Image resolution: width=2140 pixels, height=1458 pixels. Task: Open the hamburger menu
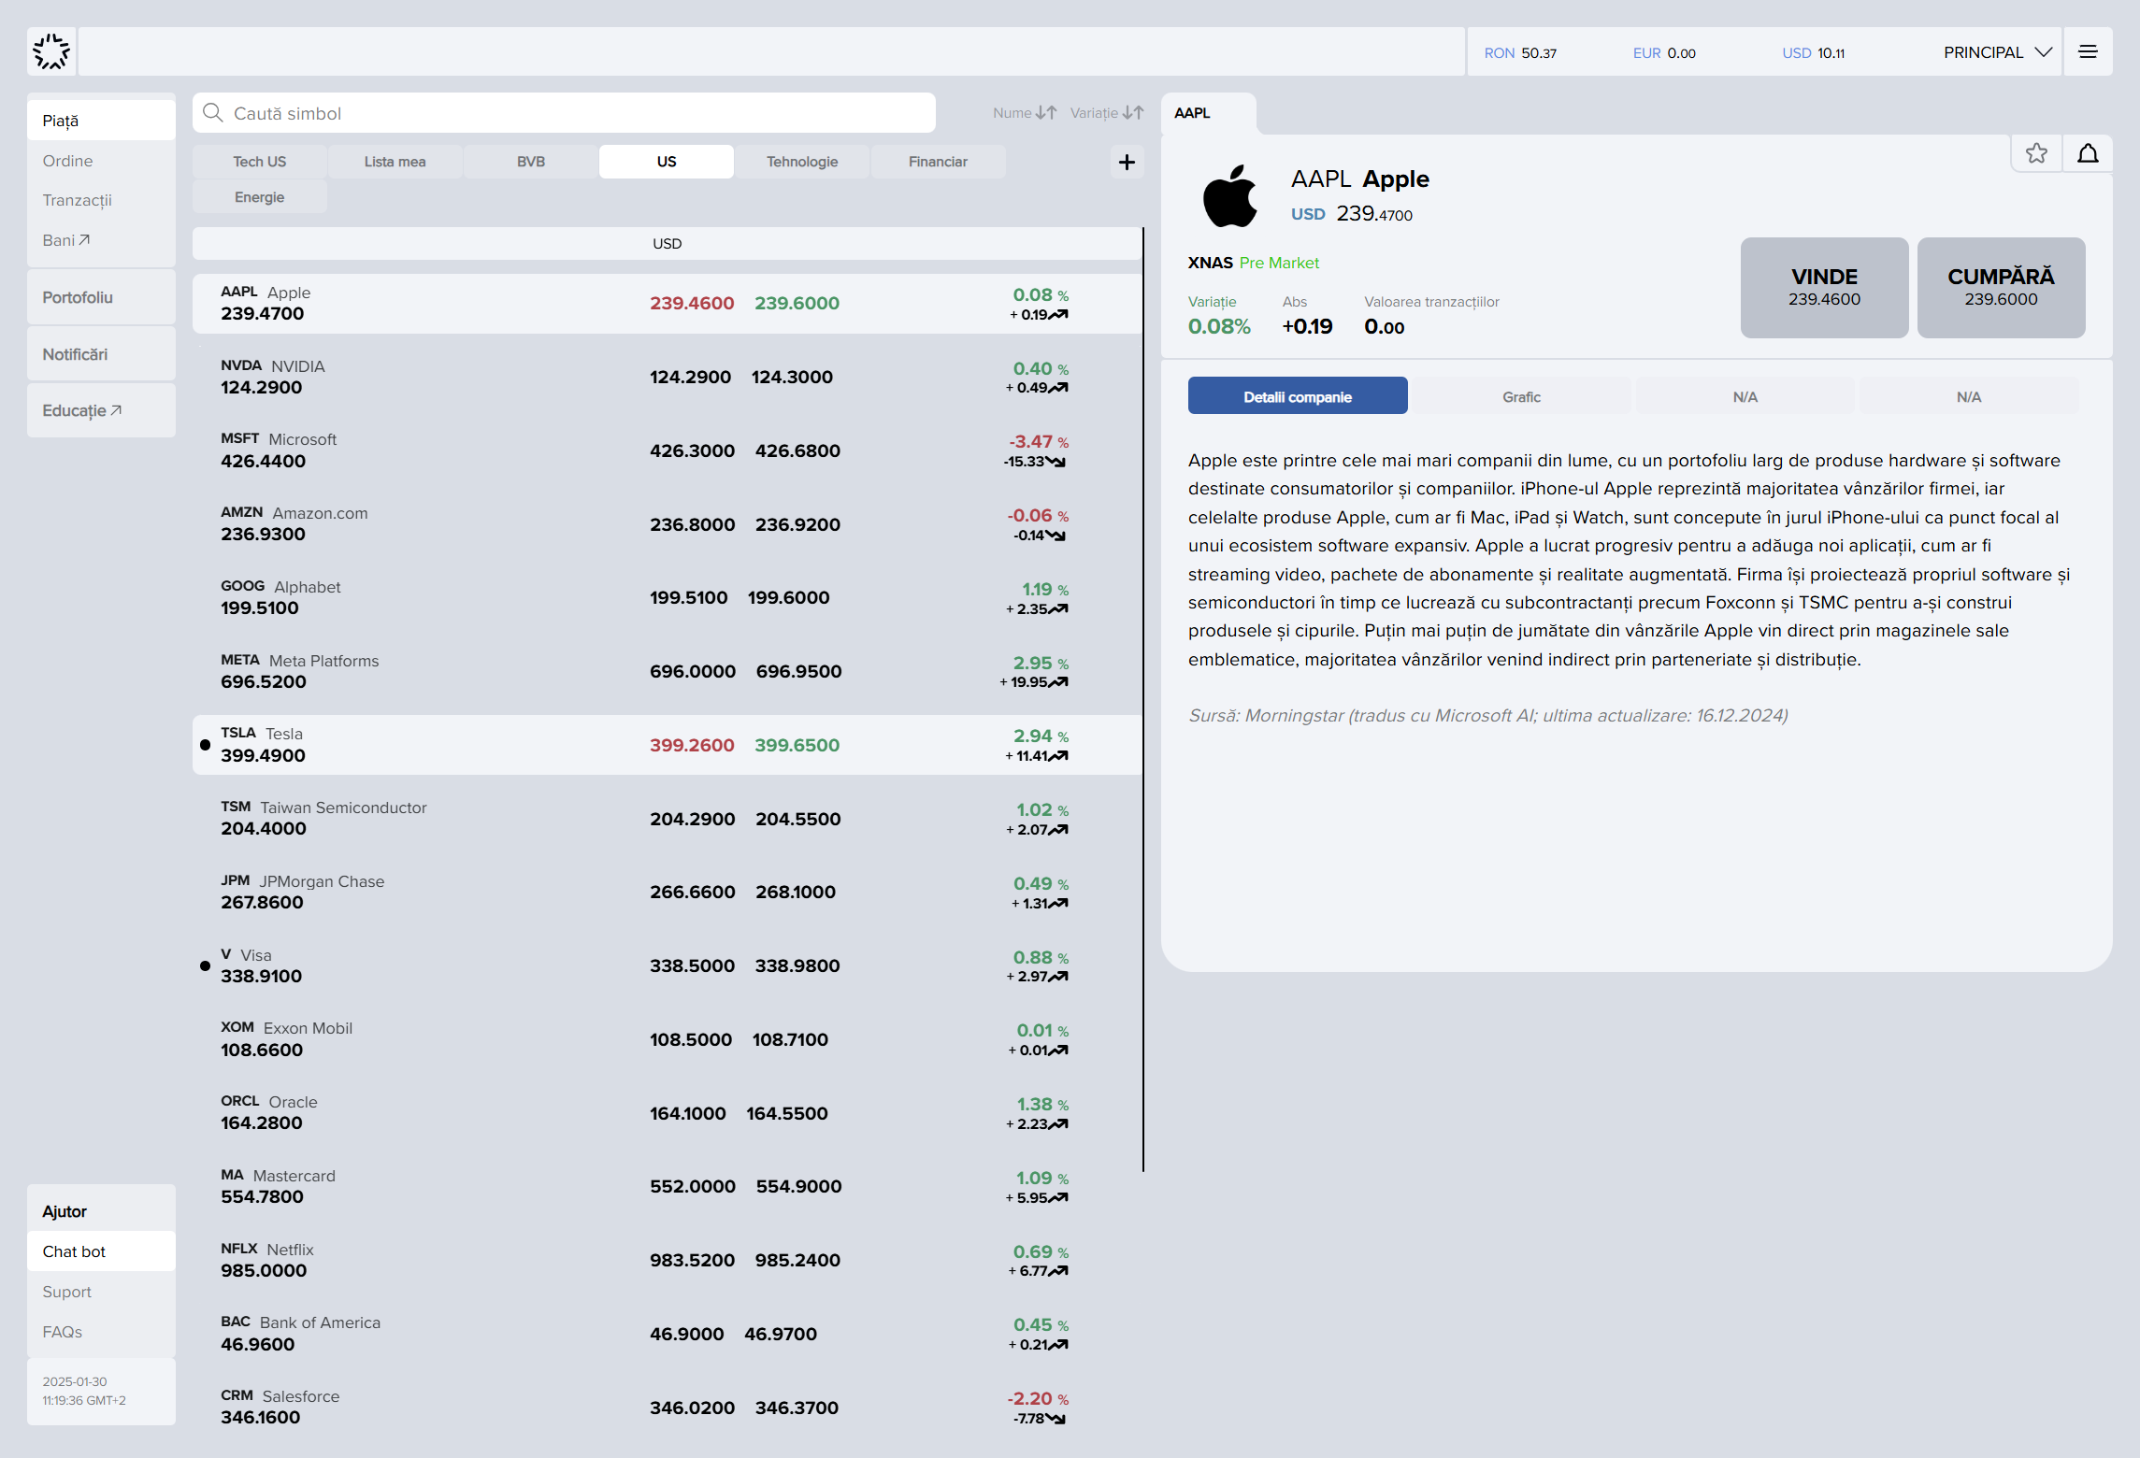coord(2088,52)
